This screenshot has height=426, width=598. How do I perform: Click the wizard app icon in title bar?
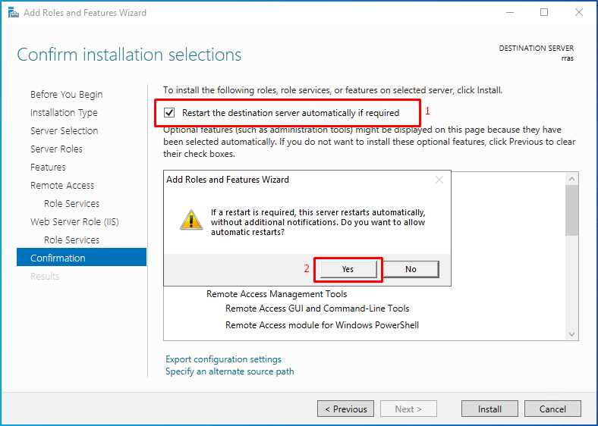(x=14, y=13)
